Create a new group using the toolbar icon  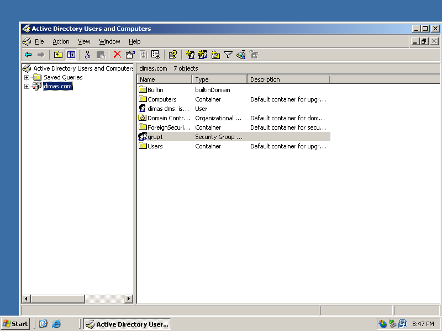click(203, 55)
